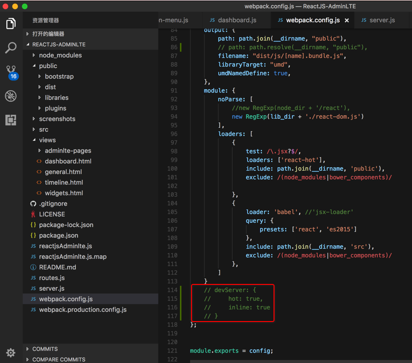This screenshot has width=412, height=363.
Task: Expand the 打开的编辑器 section
Action: 48,34
